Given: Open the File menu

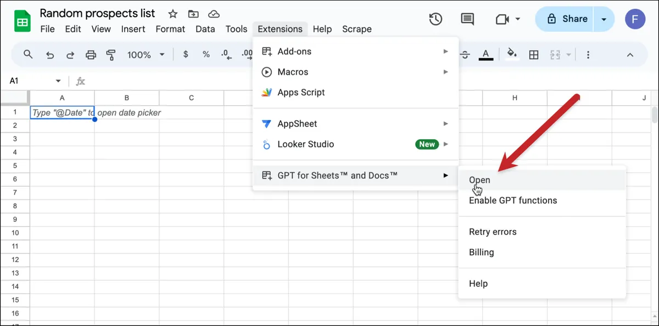Looking at the screenshot, I should click(47, 29).
